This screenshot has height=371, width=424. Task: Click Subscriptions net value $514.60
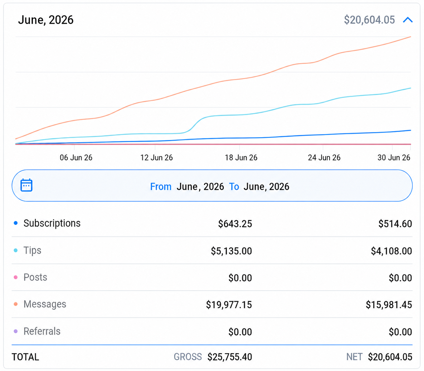tap(395, 224)
